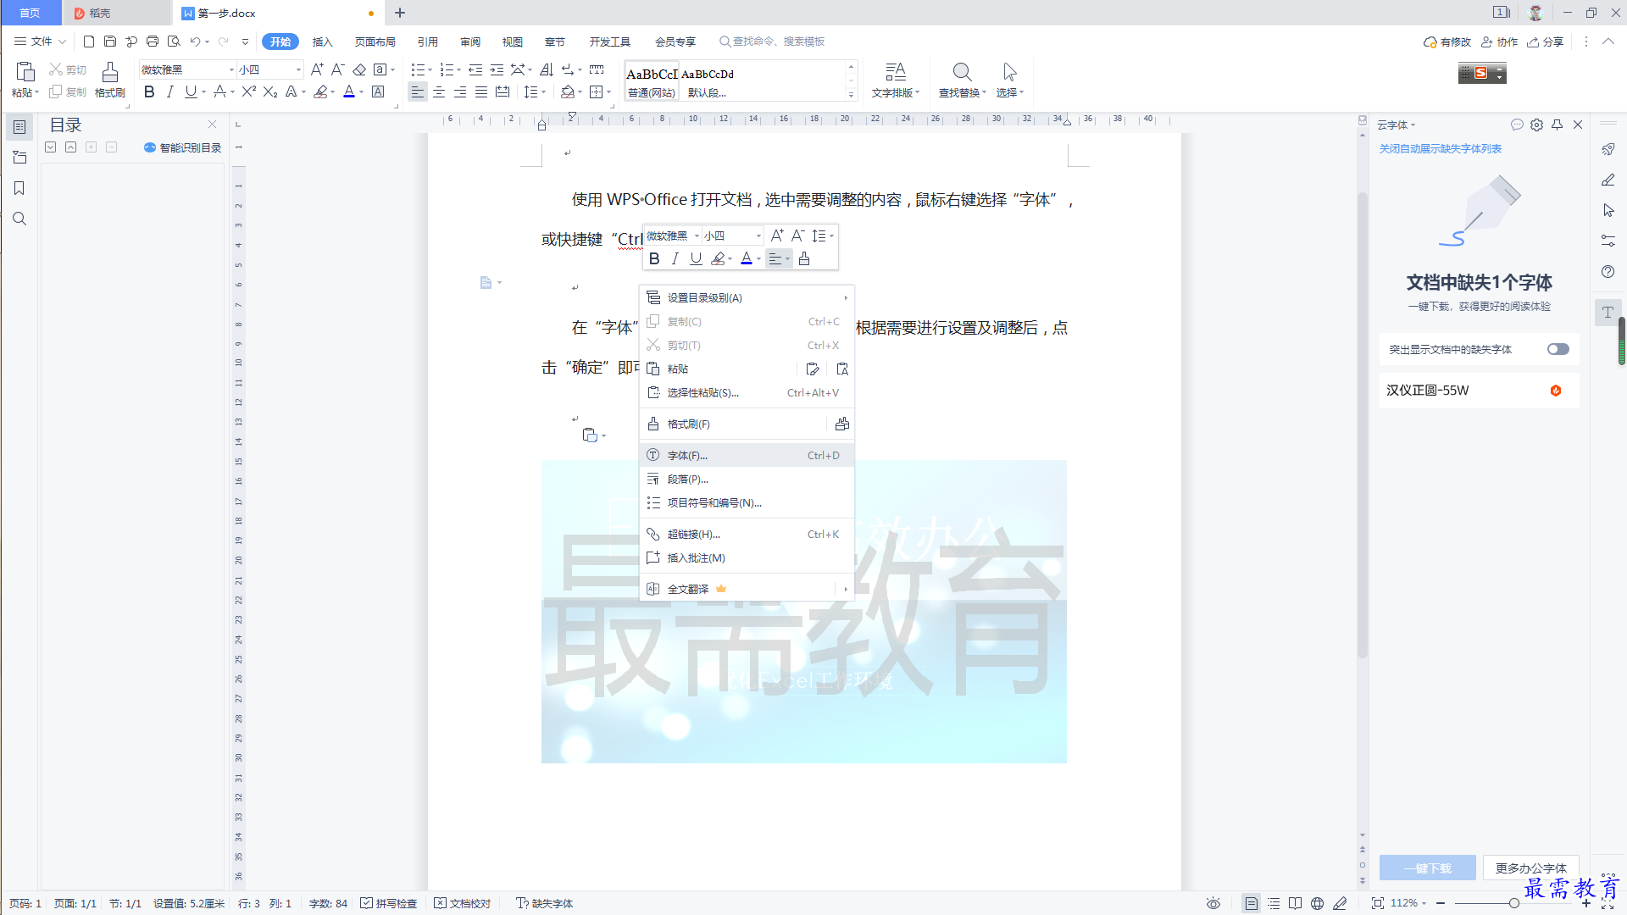
Task: Switch to web layout view icon
Action: (1317, 903)
